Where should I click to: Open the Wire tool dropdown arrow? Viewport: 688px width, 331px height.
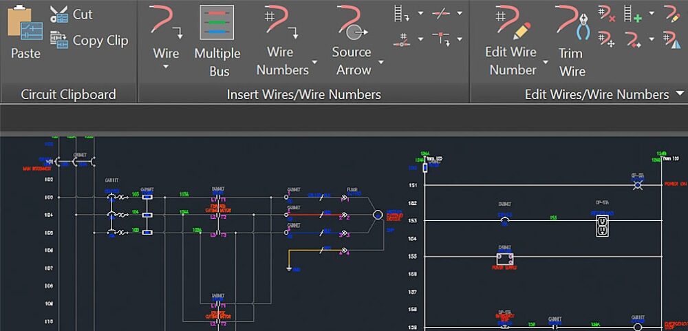point(166,67)
